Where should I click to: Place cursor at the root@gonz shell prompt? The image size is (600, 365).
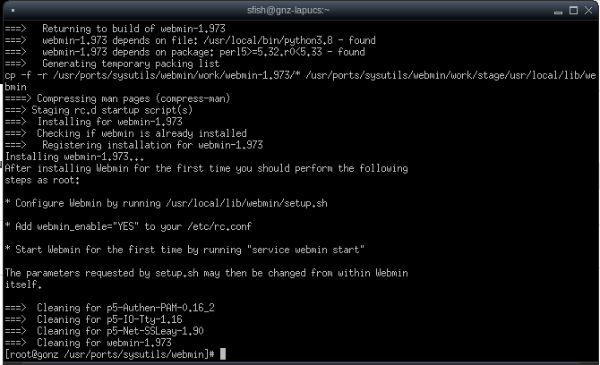pos(110,354)
